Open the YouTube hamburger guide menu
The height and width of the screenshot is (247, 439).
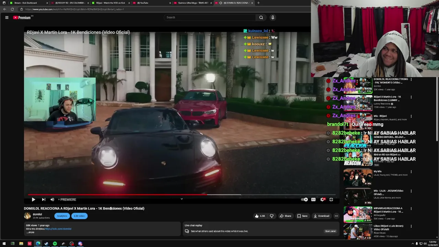click(x=7, y=17)
